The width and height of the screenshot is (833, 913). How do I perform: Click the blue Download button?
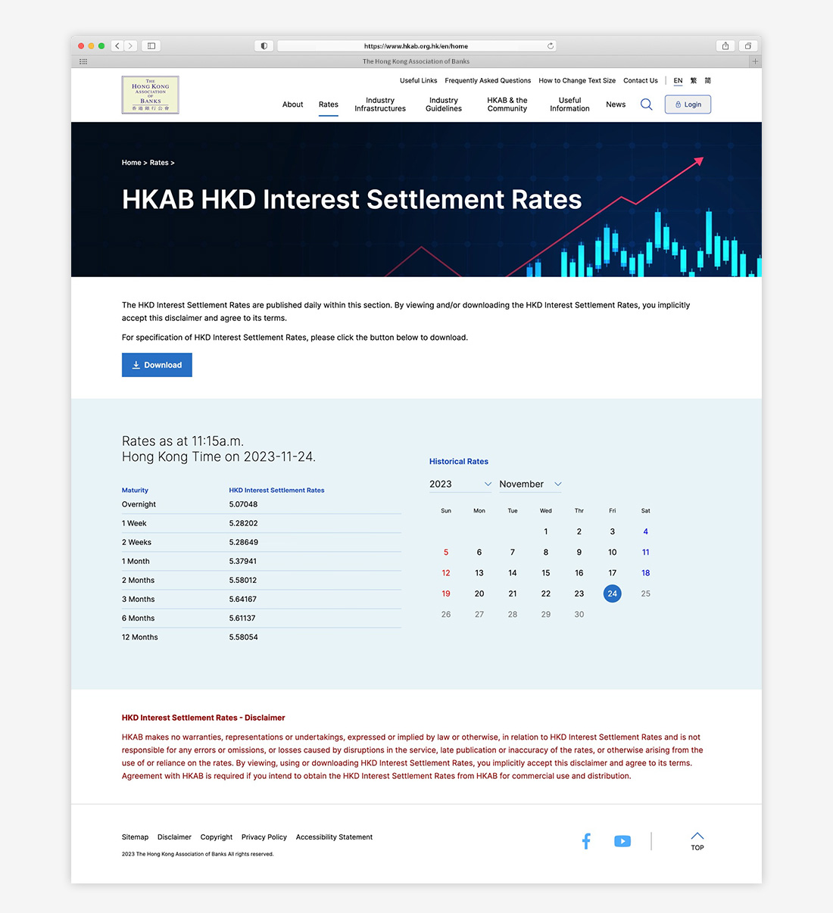coord(157,365)
